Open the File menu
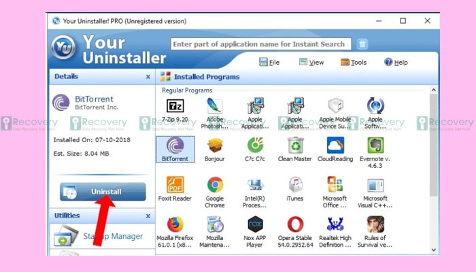Screen dimensions: 476x272 [x=269, y=63]
